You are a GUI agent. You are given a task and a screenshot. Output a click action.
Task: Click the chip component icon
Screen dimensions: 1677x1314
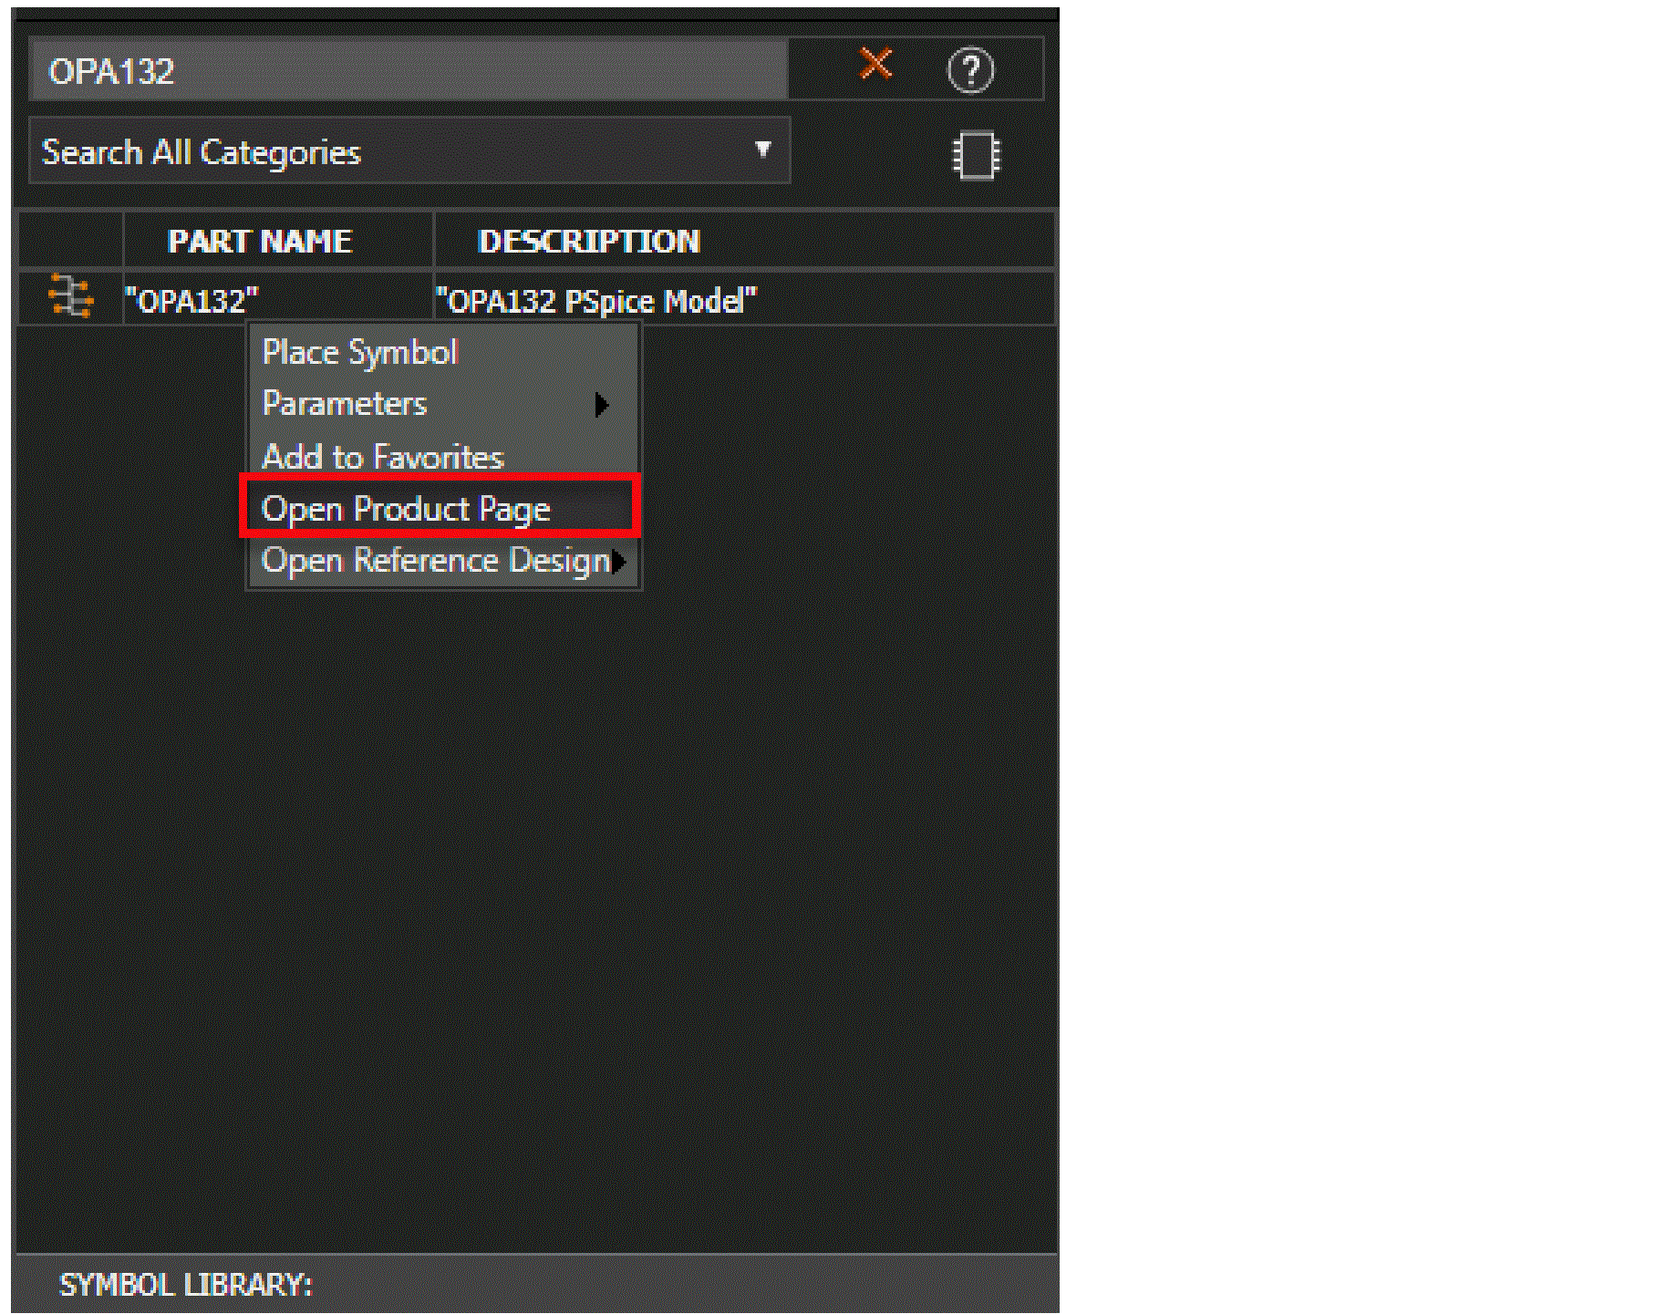coord(976,156)
